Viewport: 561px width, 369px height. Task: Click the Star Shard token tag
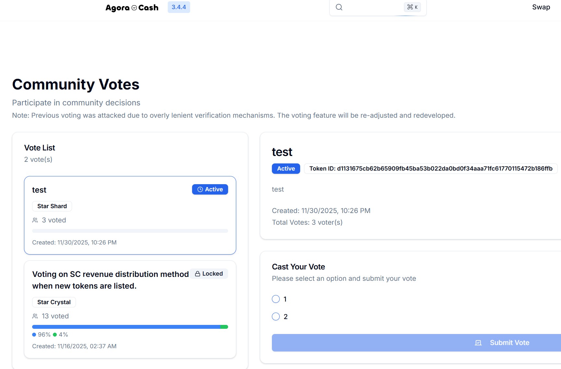pyautogui.click(x=52, y=206)
